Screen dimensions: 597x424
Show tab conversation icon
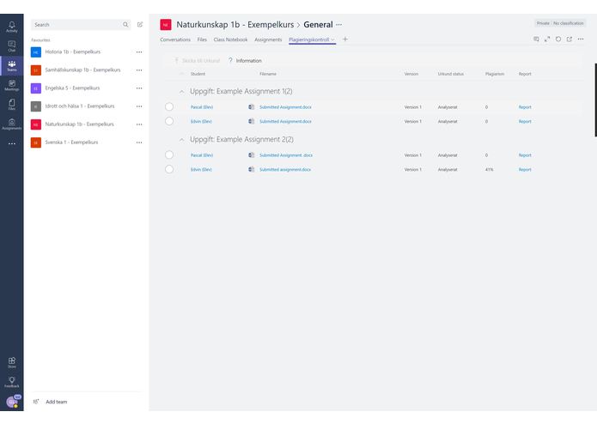click(536, 39)
